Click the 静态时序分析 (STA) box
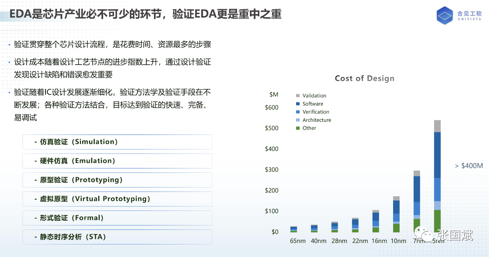 click(x=117, y=237)
